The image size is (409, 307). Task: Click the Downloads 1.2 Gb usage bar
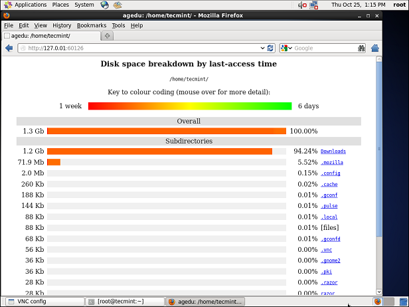pyautogui.click(x=159, y=152)
